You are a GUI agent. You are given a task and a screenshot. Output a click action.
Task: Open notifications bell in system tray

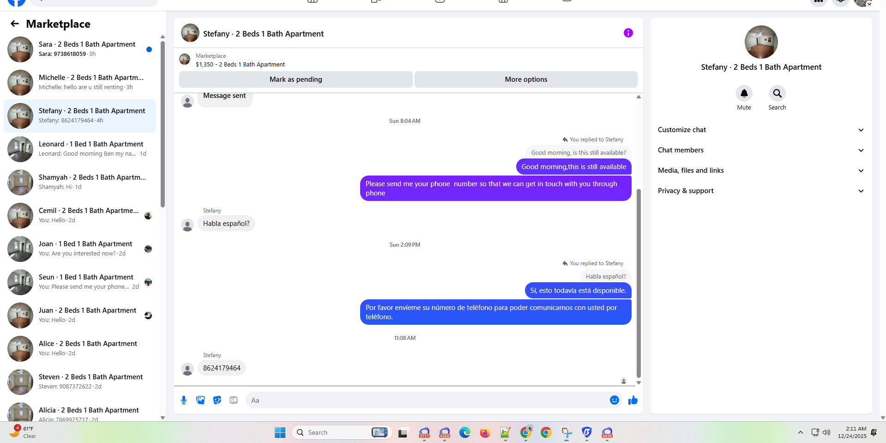point(874,432)
